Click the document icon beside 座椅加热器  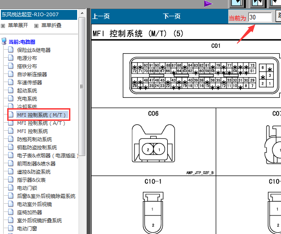(11, 212)
